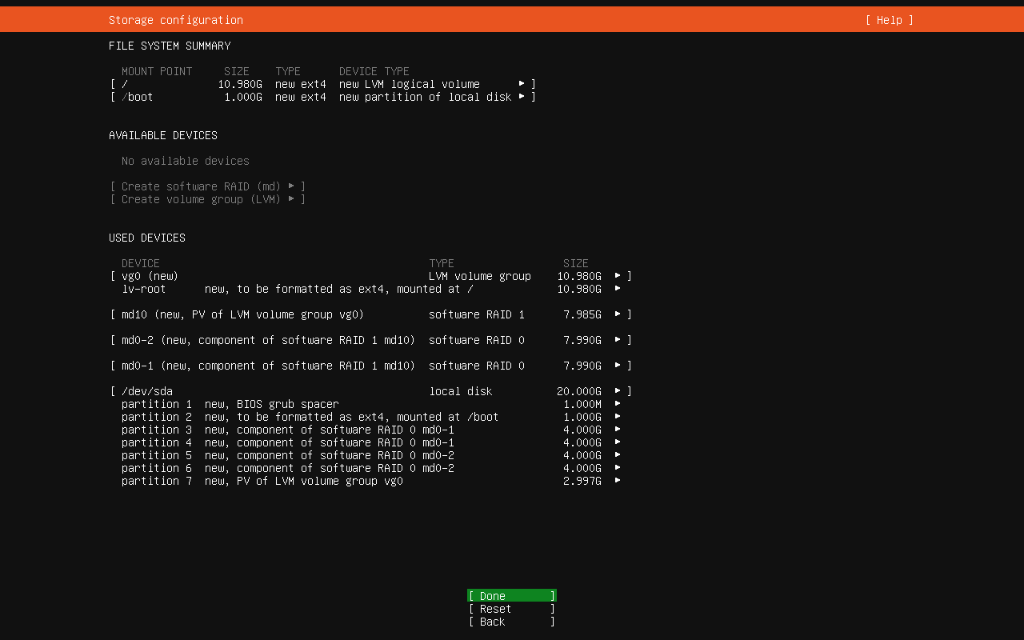Screen dimensions: 1024x640
Task: Open lv-root logical volume arrow
Action: click(618, 289)
